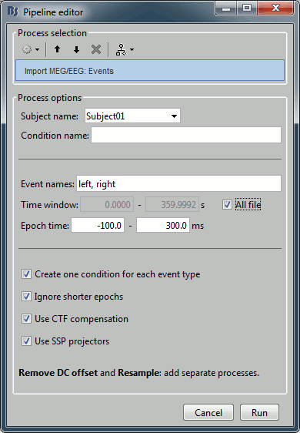The height and width of the screenshot is (433, 300).
Task: Close the Pipeline editor window
Action: tap(275, 8)
